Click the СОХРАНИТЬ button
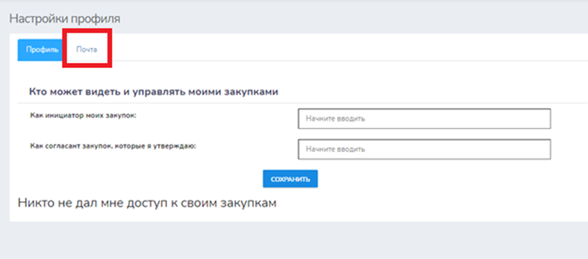Screen dimensions: 588x259 click(290, 179)
